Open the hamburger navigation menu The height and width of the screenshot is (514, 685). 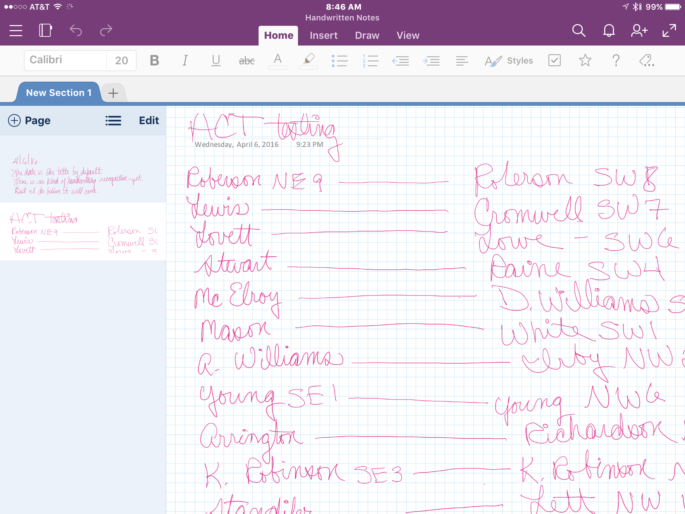click(x=16, y=31)
